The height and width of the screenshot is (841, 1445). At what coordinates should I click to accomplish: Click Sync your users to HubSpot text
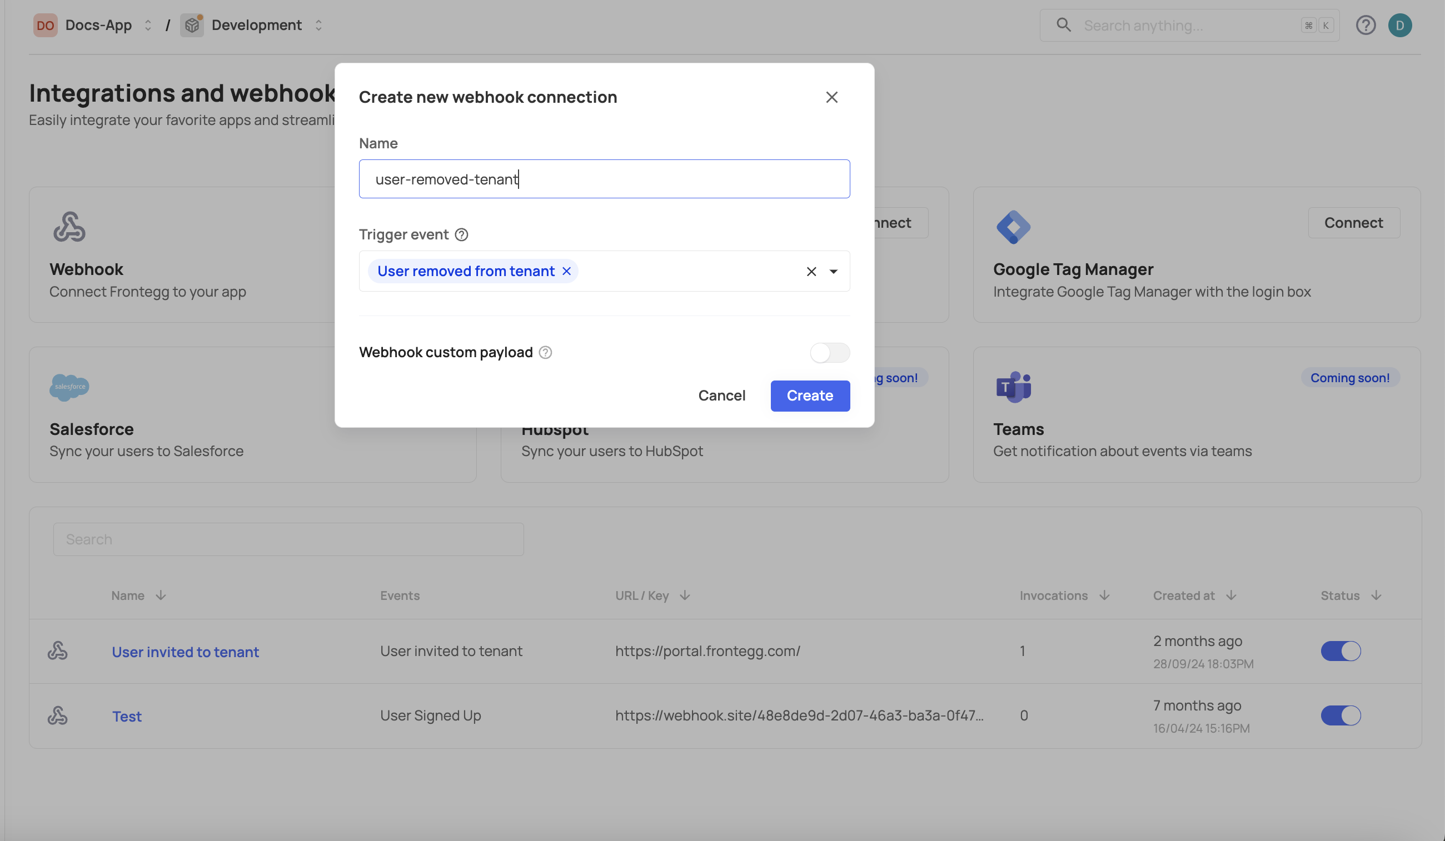click(x=612, y=451)
